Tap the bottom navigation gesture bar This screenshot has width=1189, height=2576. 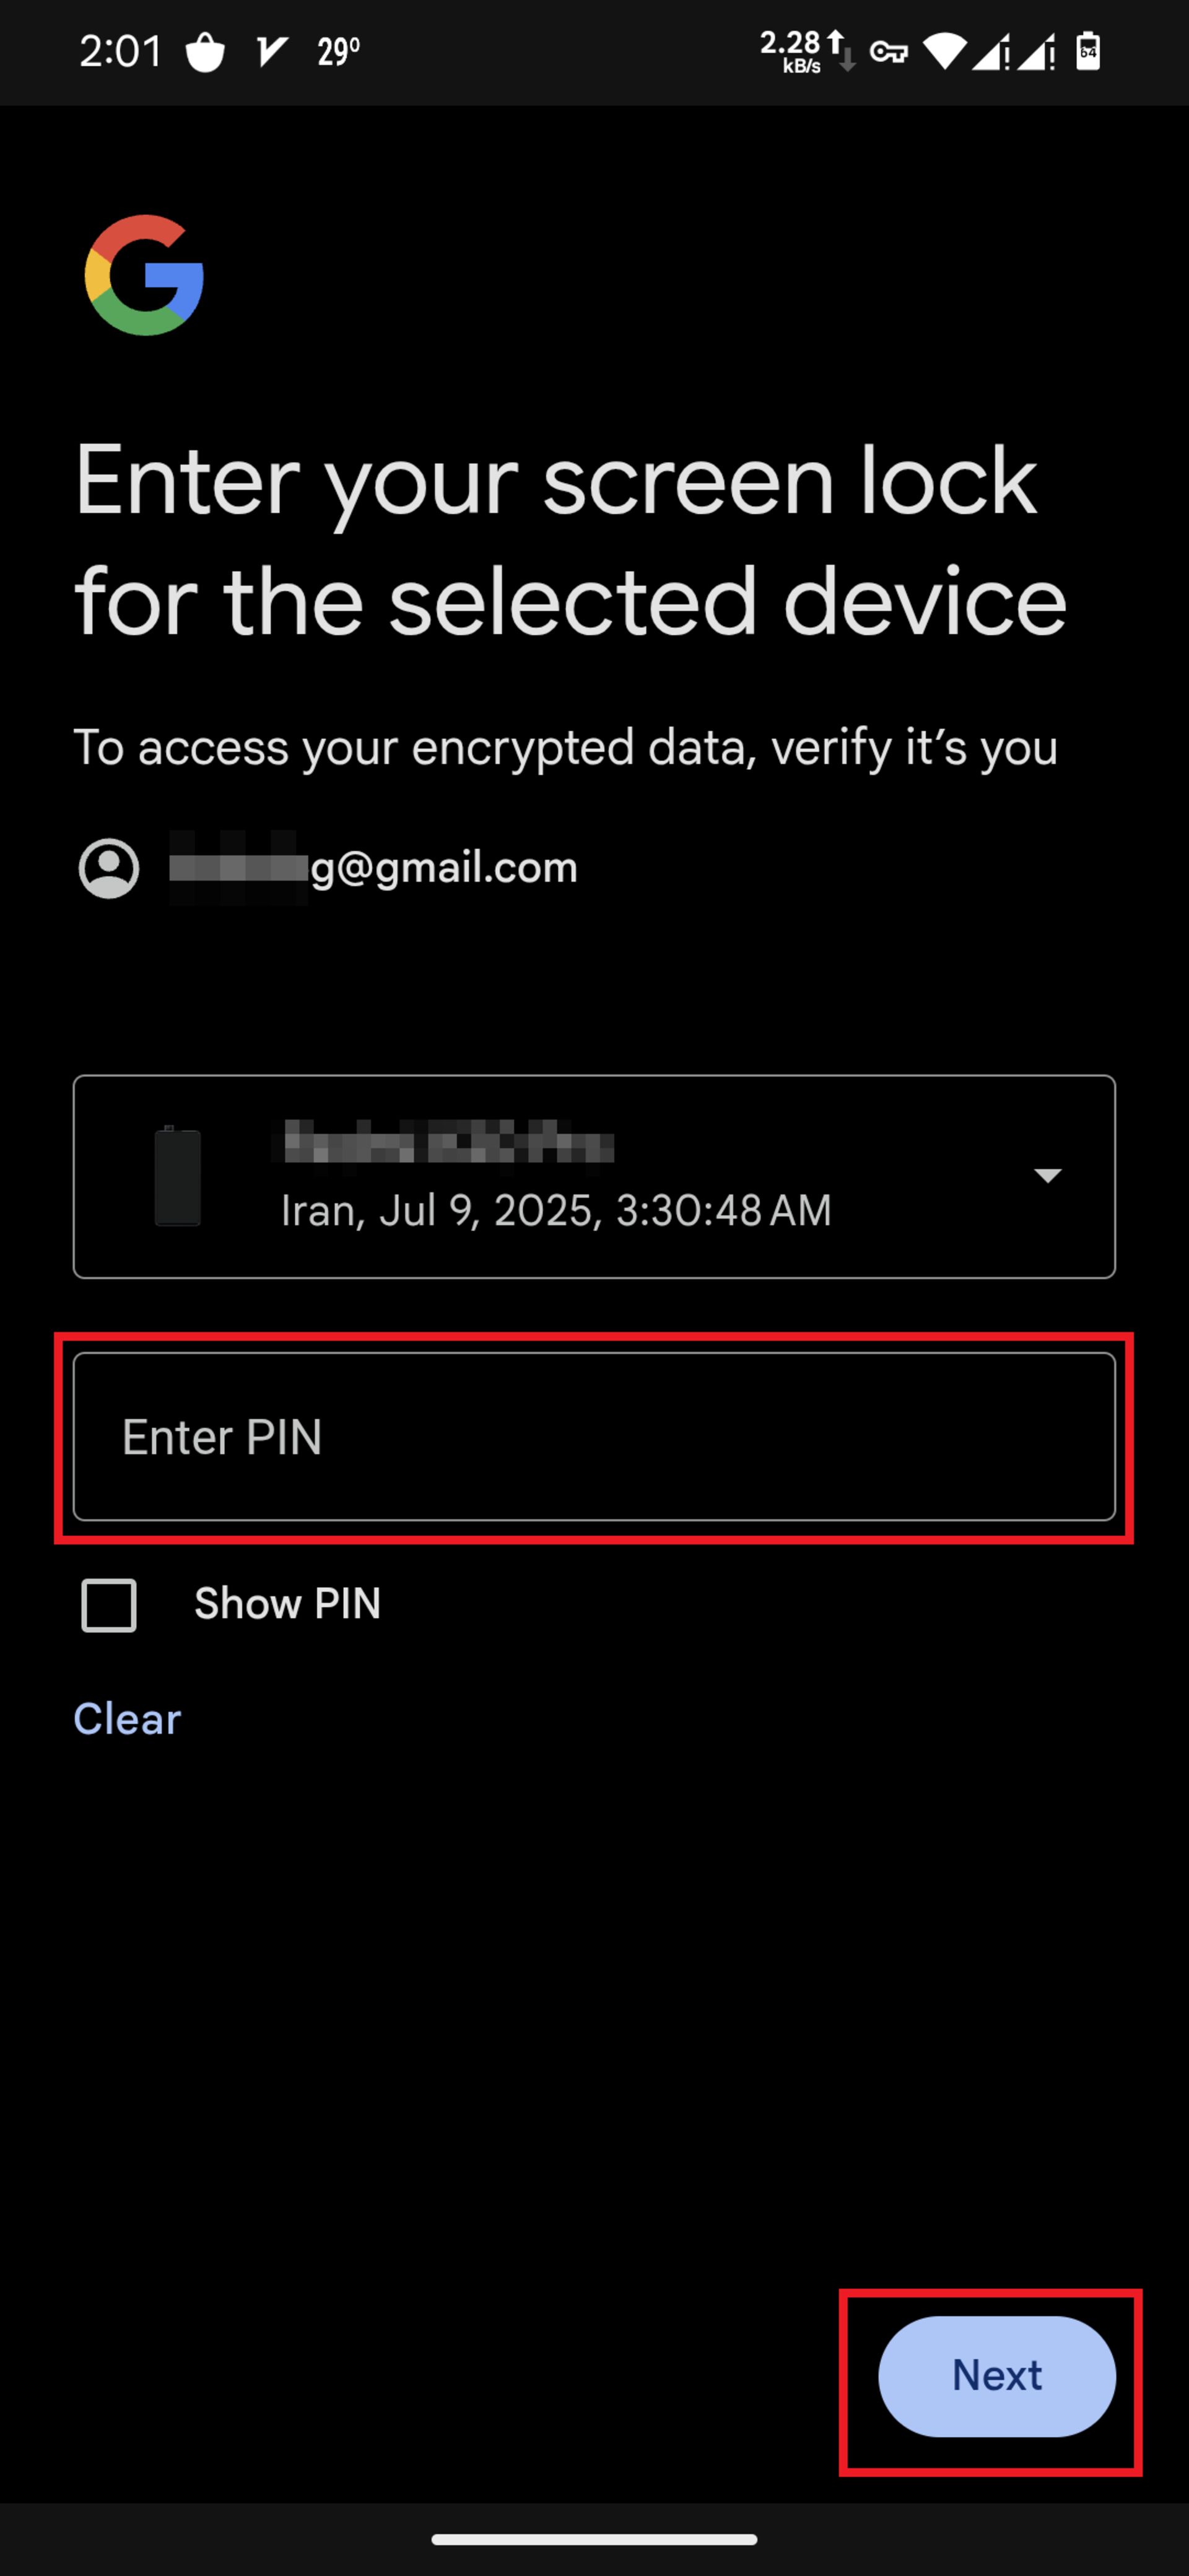pyautogui.click(x=594, y=2538)
